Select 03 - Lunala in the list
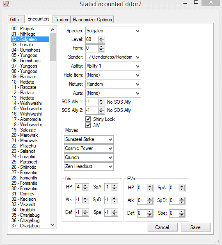The image size is (222, 245). point(30,45)
